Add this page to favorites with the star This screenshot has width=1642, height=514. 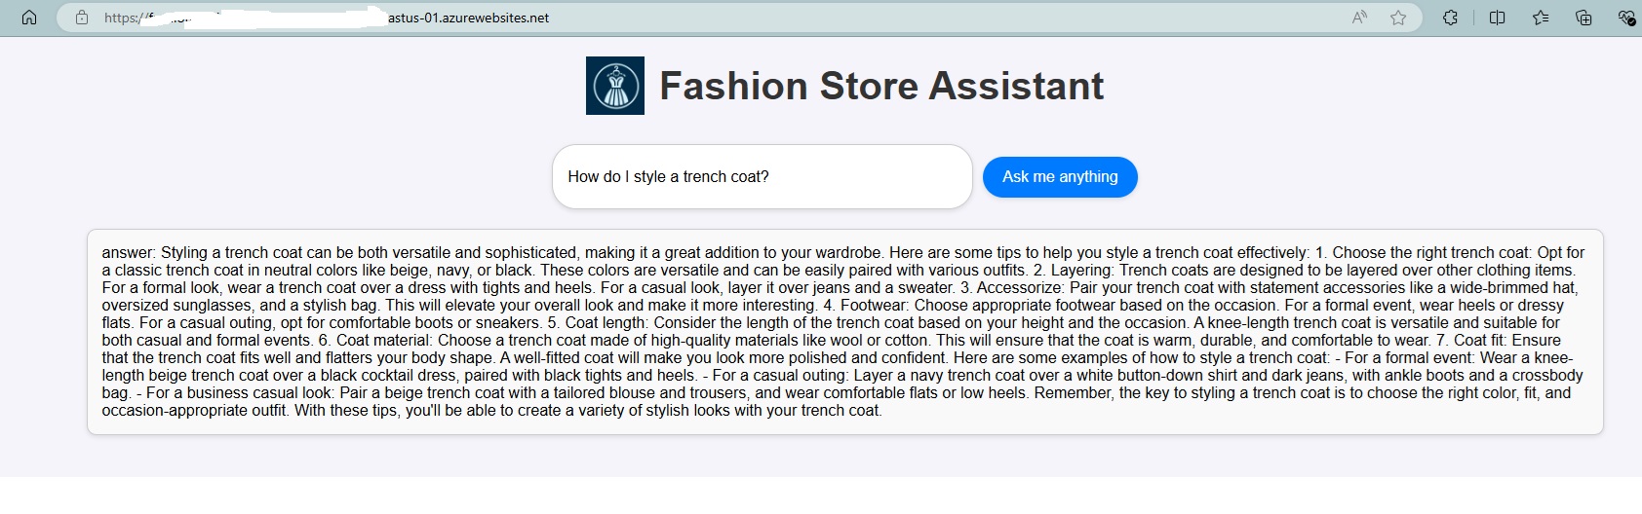pos(1398,18)
